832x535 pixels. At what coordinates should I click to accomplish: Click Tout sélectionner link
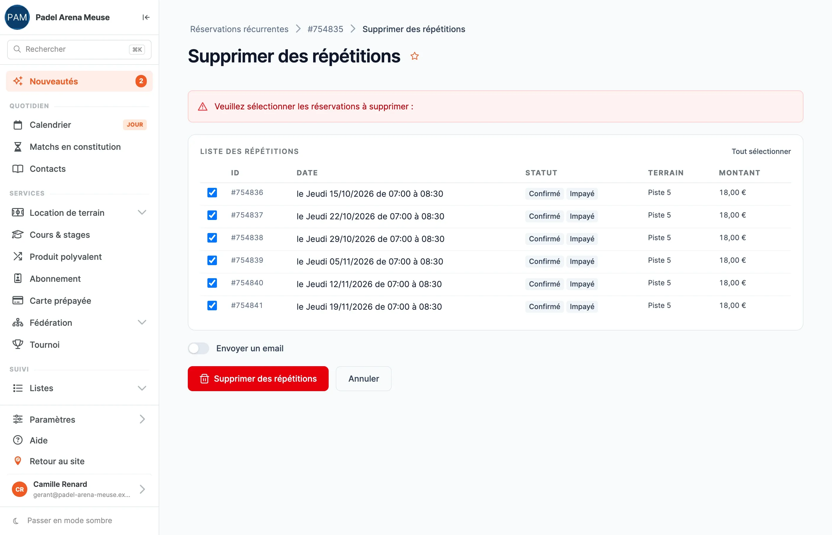click(x=761, y=151)
